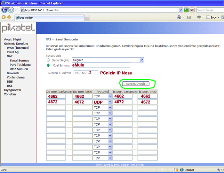Click the Search Google box
This screenshot has width=224, height=173.
pyautogui.click(x=210, y=10)
